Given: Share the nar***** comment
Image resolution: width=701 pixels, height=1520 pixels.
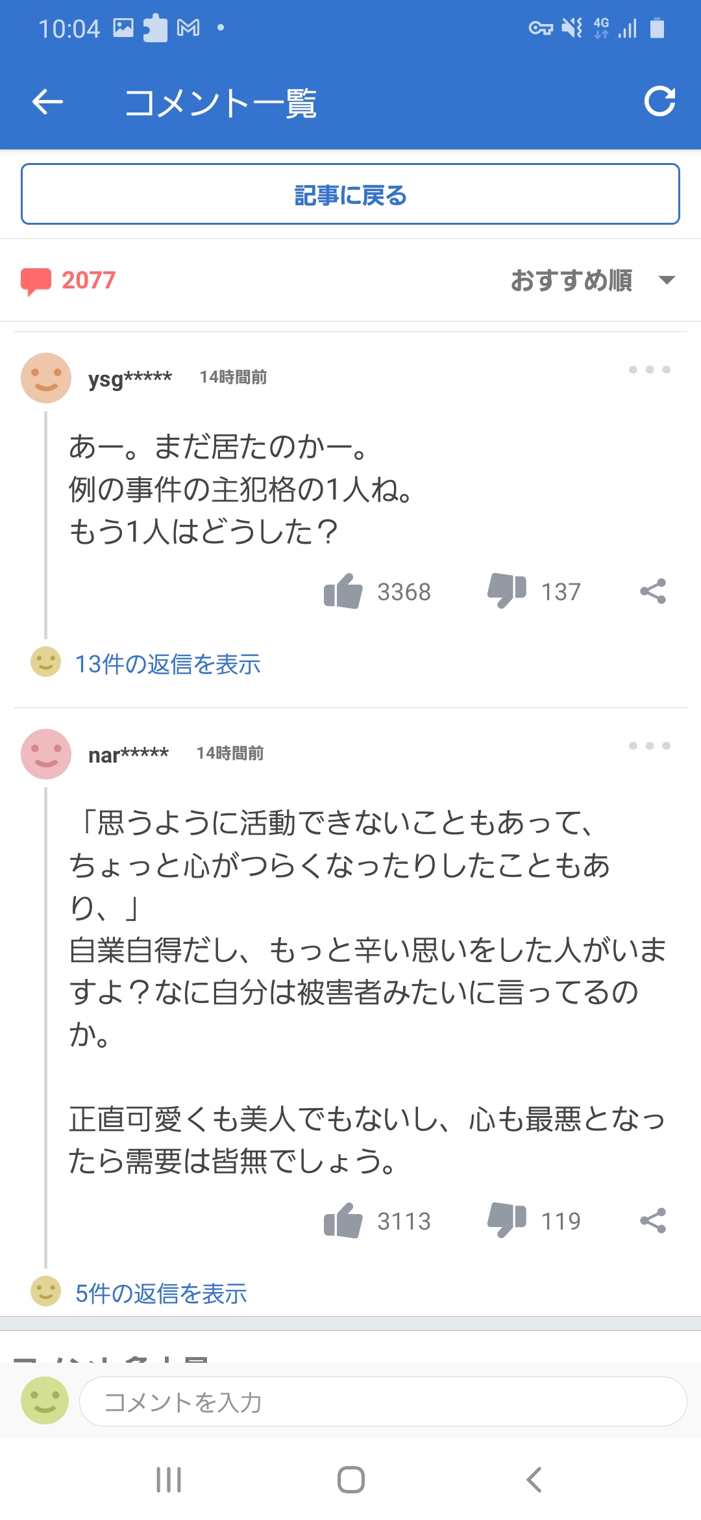Looking at the screenshot, I should (653, 1221).
